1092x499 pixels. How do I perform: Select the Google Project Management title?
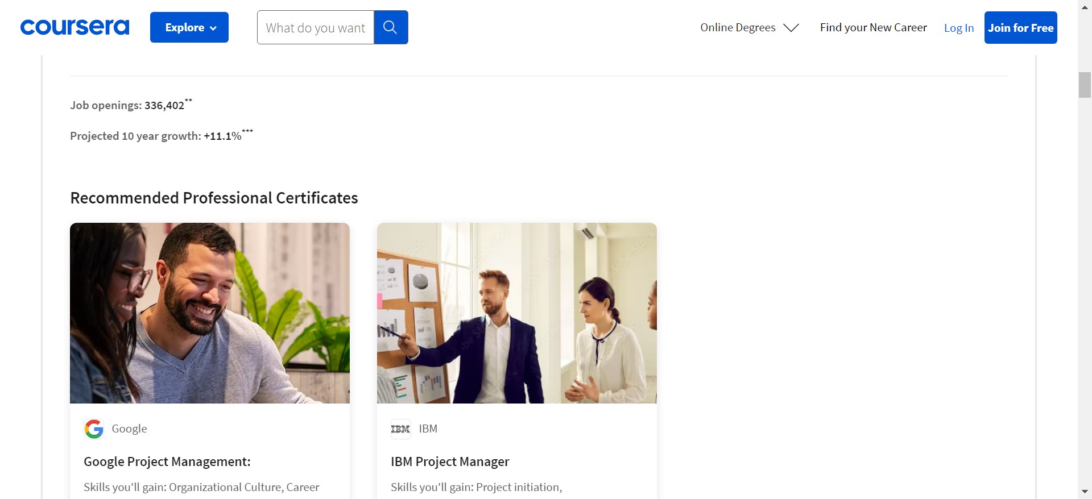pyautogui.click(x=167, y=461)
